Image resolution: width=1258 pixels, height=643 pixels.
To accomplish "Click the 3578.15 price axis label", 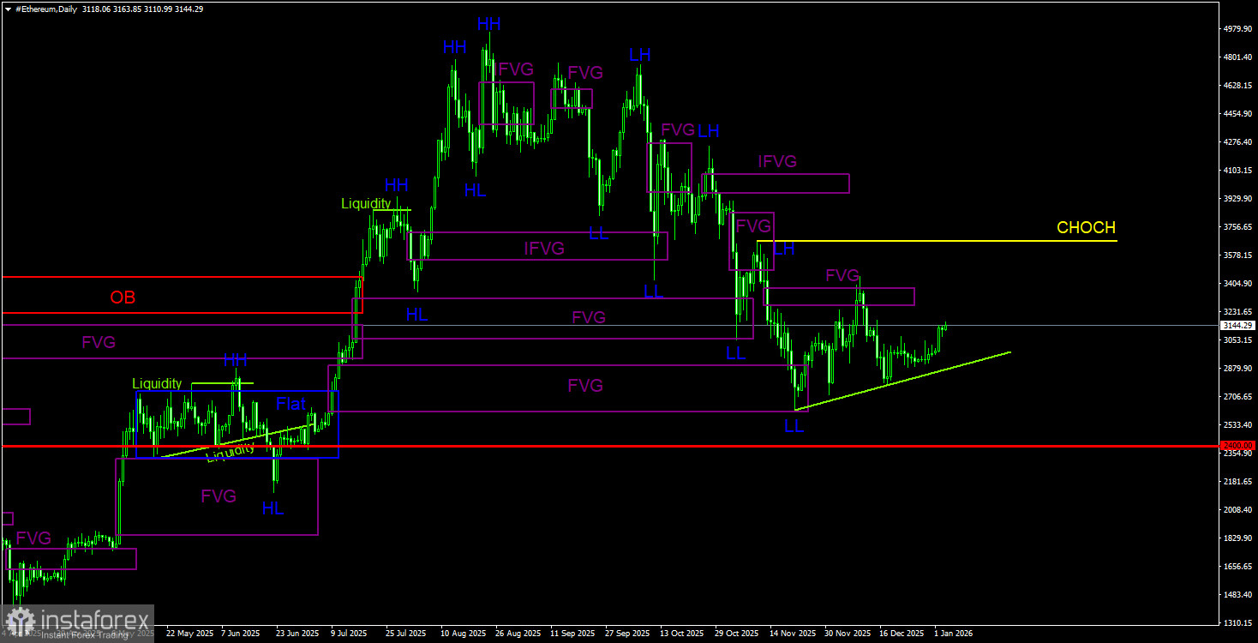I will tap(1237, 255).
